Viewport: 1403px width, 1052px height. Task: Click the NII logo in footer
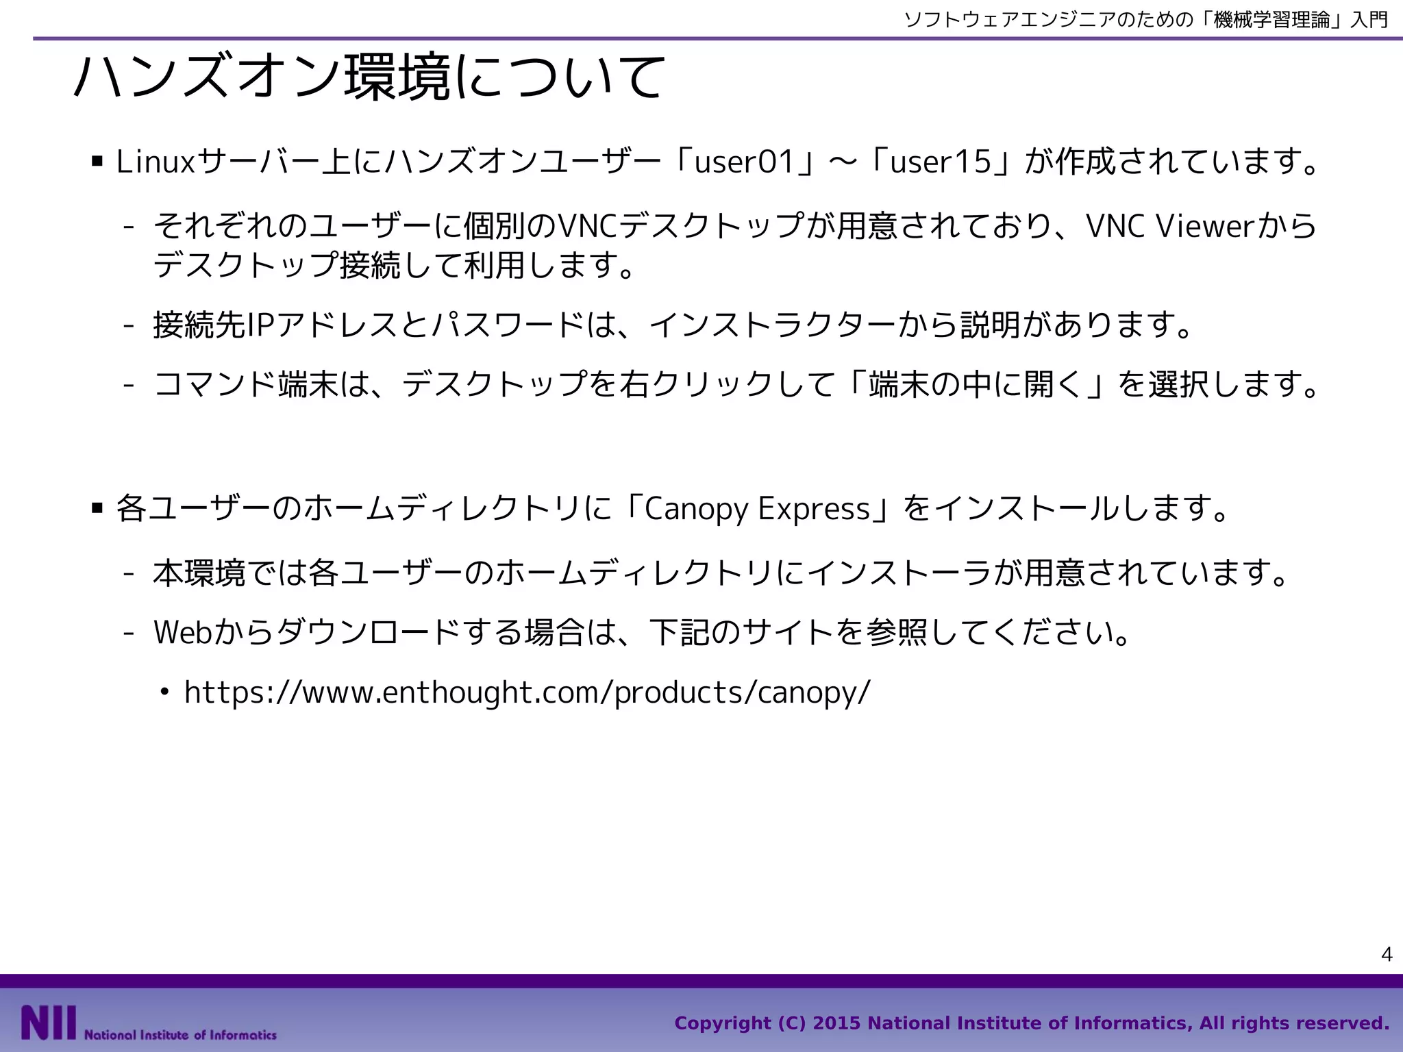(49, 1023)
